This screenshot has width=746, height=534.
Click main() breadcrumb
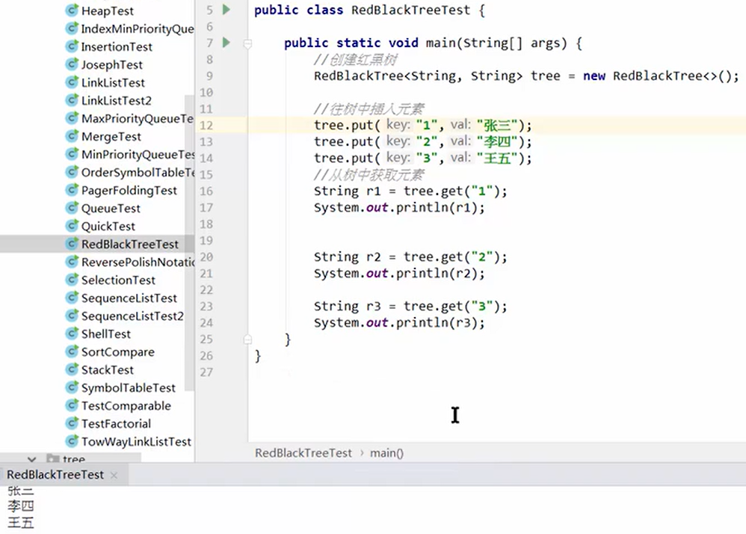(386, 453)
